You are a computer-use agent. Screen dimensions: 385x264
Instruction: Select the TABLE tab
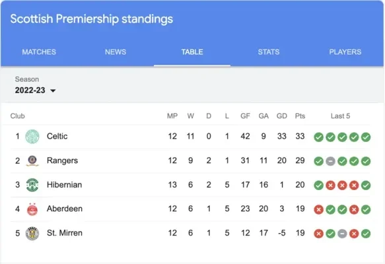pos(192,51)
